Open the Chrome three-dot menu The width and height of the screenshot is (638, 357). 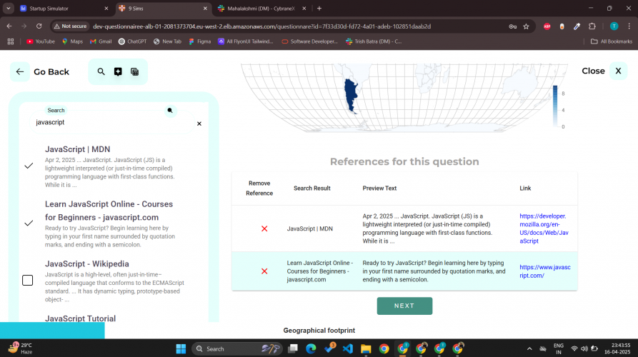point(629,26)
